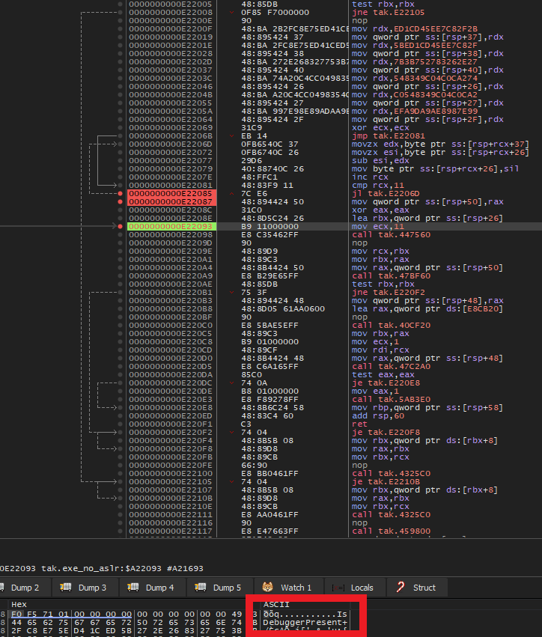Select opcode bytes 'EB 14'
This screenshot has width=542, height=637.
click(254, 135)
